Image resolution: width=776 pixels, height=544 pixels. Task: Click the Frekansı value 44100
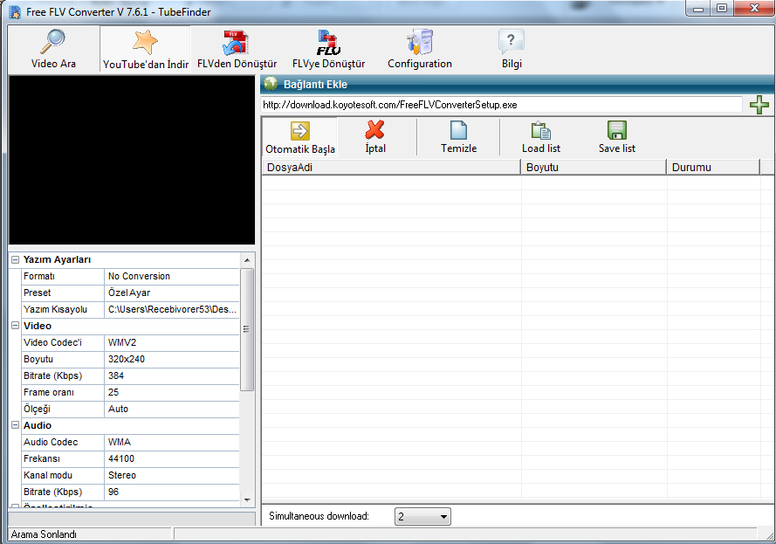172,458
